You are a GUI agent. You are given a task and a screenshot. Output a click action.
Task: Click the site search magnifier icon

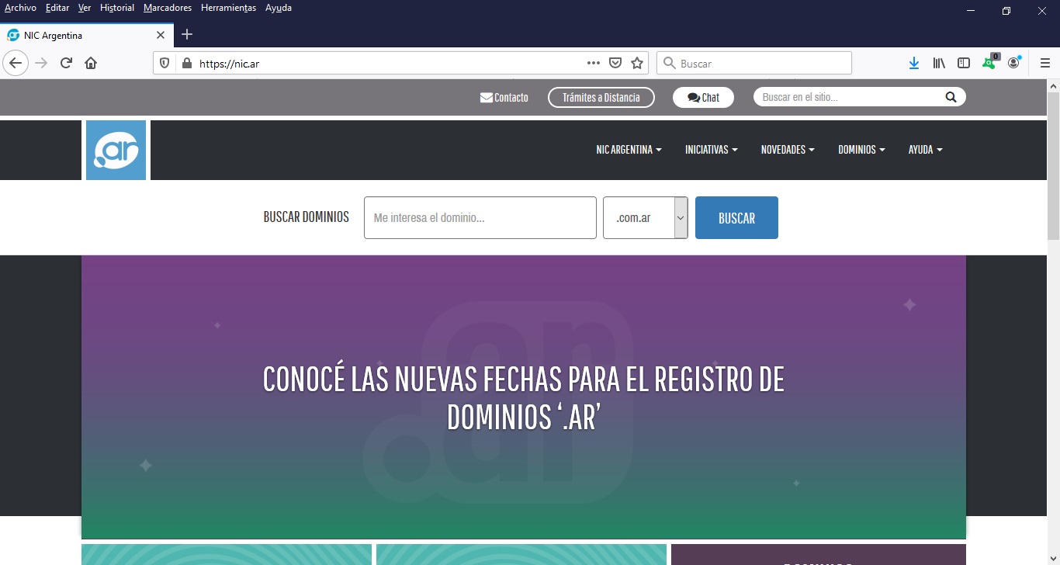[x=951, y=97]
